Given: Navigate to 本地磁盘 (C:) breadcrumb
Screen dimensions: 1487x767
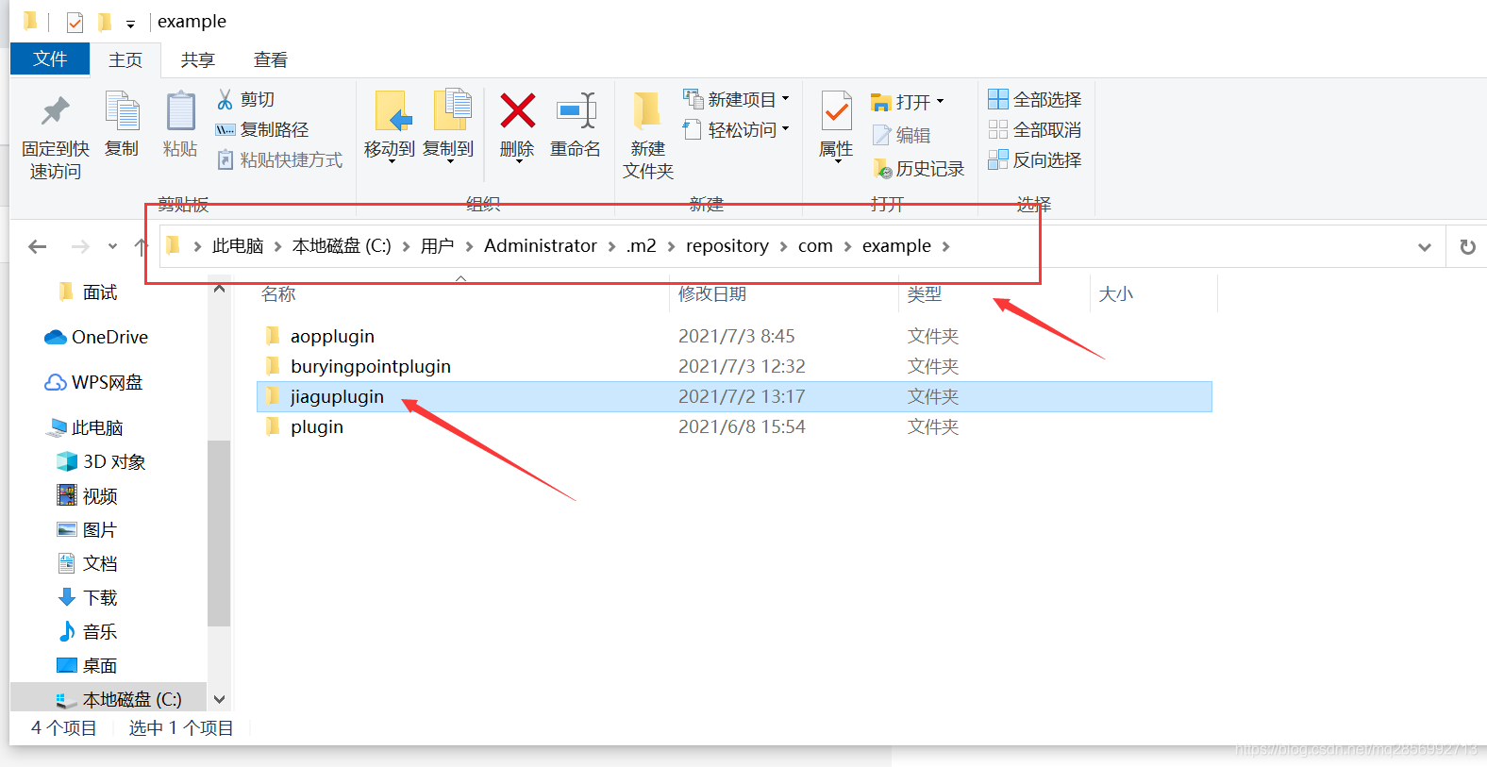Looking at the screenshot, I should coord(342,246).
